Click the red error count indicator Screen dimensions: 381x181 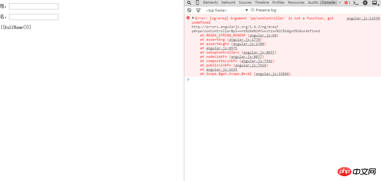[x=347, y=3]
